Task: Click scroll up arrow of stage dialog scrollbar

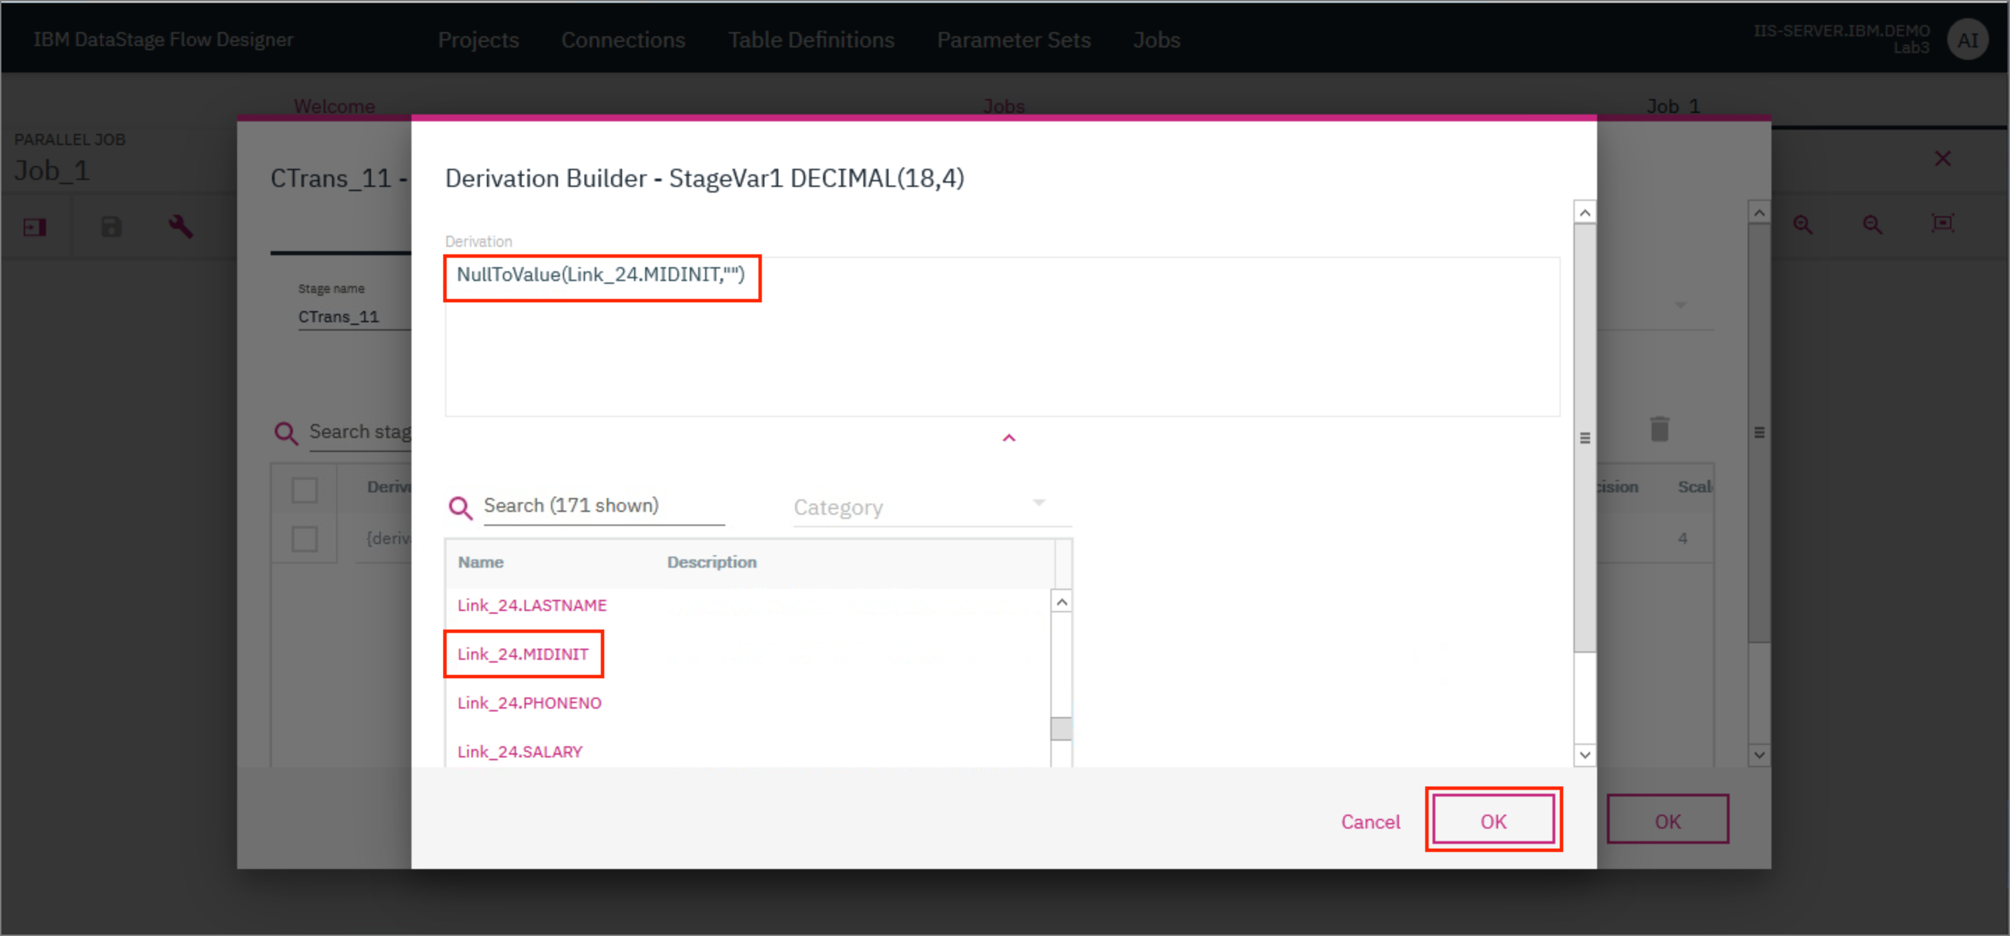Action: pyautogui.click(x=1759, y=212)
